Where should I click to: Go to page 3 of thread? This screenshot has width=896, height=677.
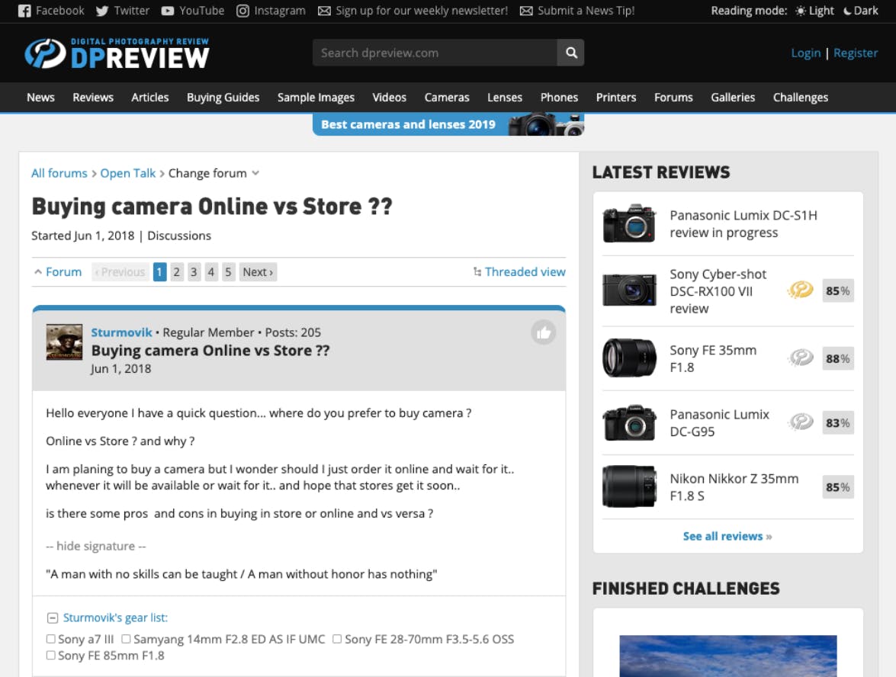point(194,272)
